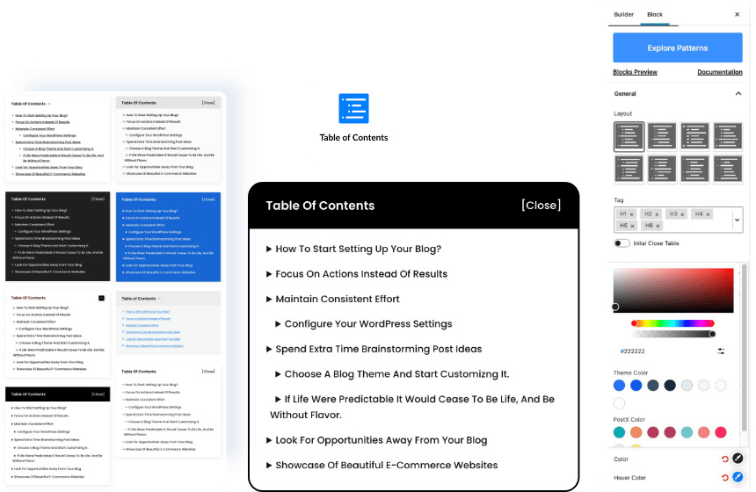Pick the orange PostX Color swatch
756x492 pixels.
[x=636, y=432]
